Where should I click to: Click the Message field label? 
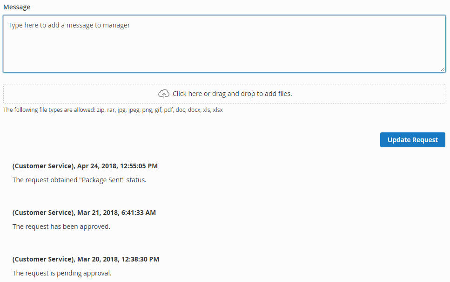pyautogui.click(x=17, y=7)
